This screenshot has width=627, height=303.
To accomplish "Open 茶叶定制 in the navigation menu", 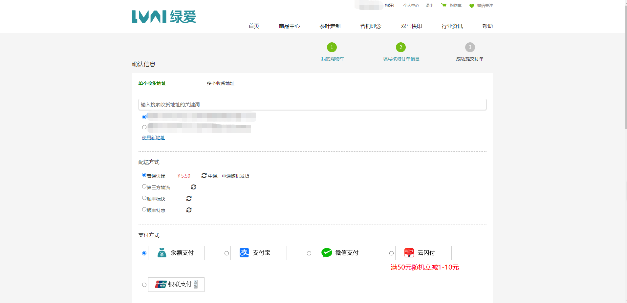I will 330,26.
